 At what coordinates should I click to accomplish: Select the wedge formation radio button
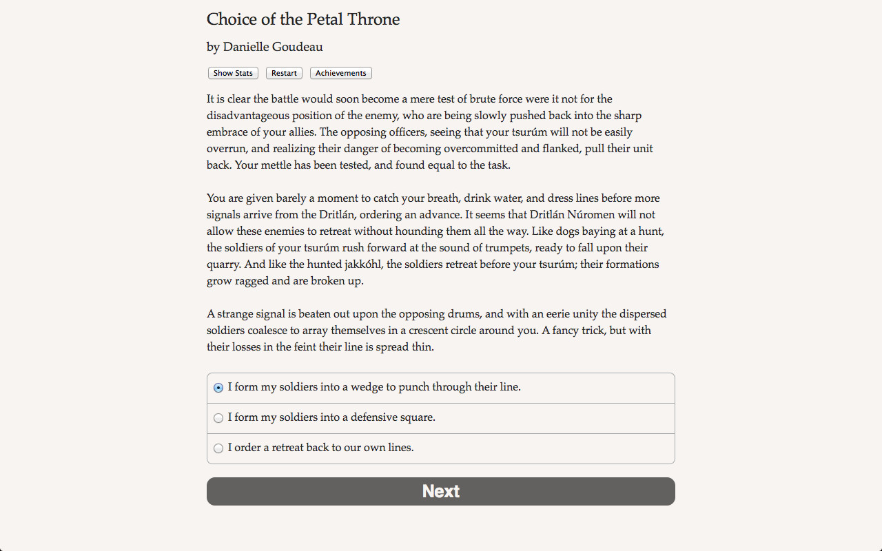[218, 388]
